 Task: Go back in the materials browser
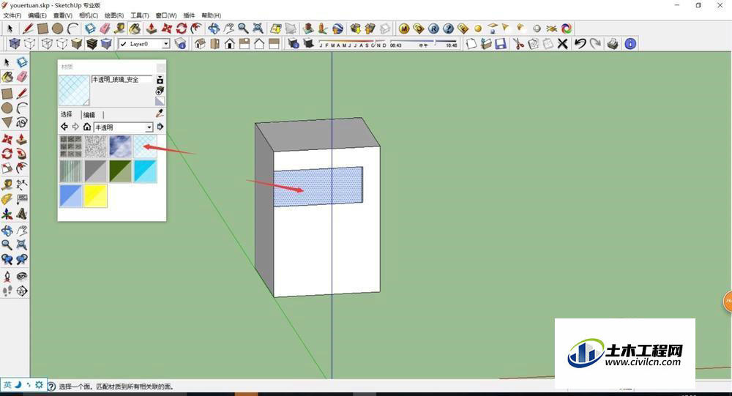pyautogui.click(x=64, y=127)
